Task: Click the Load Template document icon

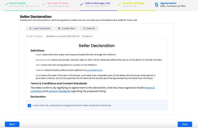Action: 30,28
